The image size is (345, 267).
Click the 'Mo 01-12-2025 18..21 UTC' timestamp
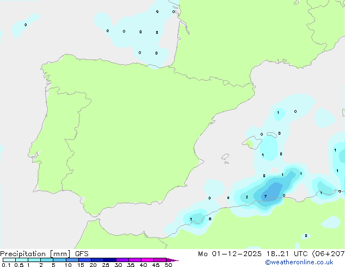pyautogui.click(x=253, y=254)
